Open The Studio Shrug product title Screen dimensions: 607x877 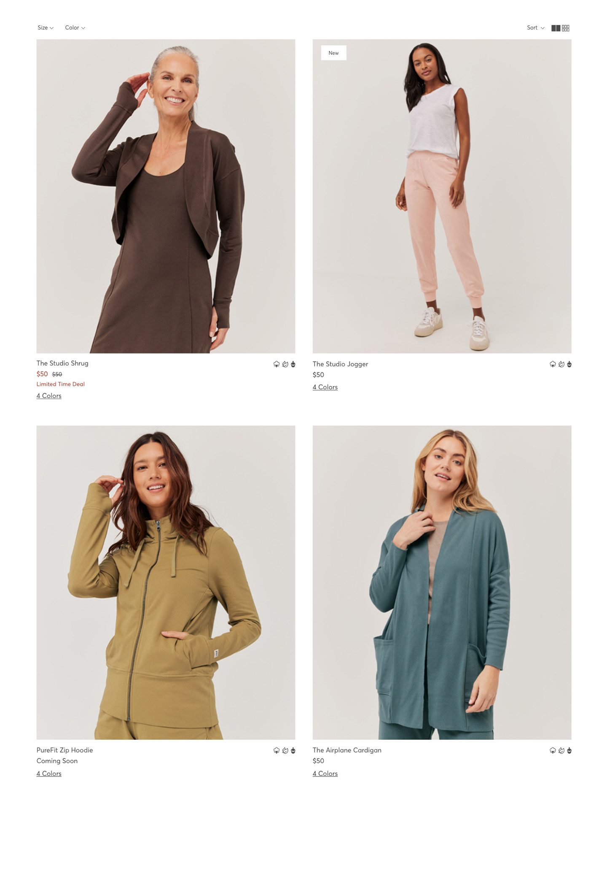click(x=62, y=363)
